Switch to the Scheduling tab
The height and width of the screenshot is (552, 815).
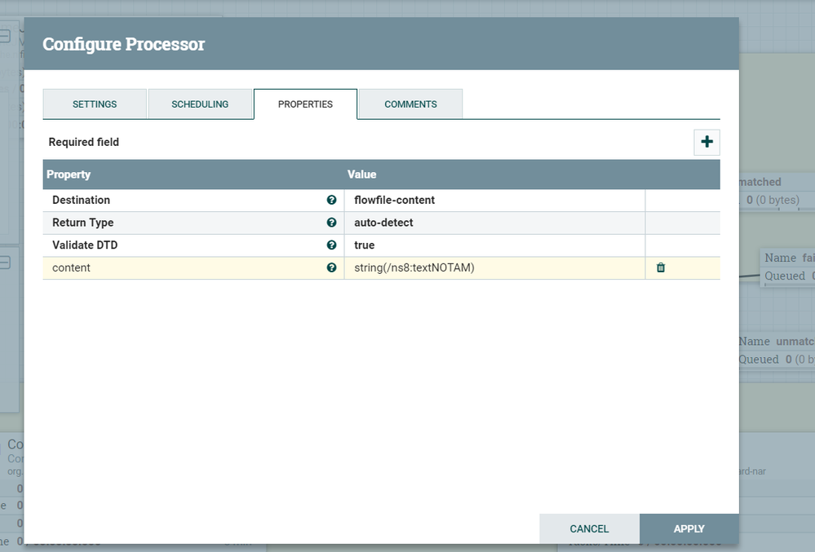pyautogui.click(x=200, y=104)
